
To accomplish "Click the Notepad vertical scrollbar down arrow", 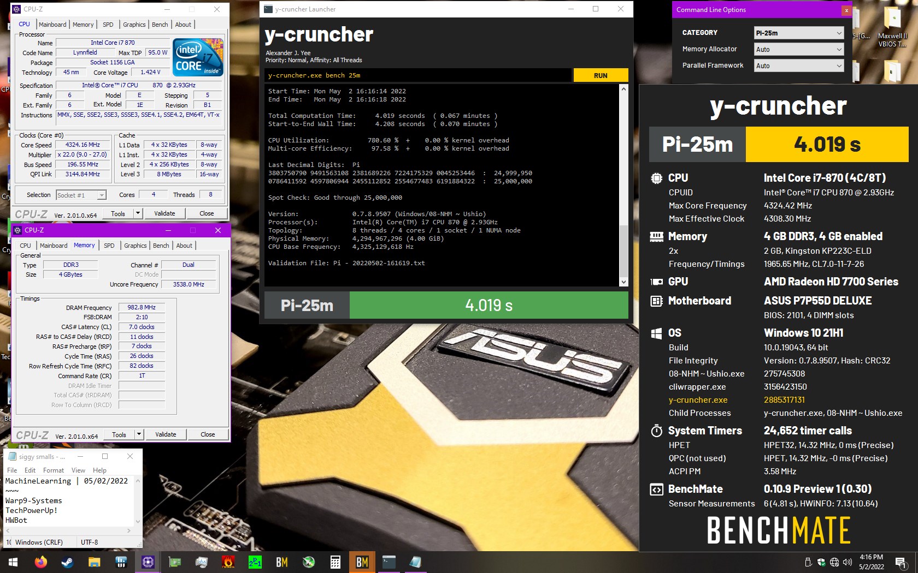I will [138, 521].
